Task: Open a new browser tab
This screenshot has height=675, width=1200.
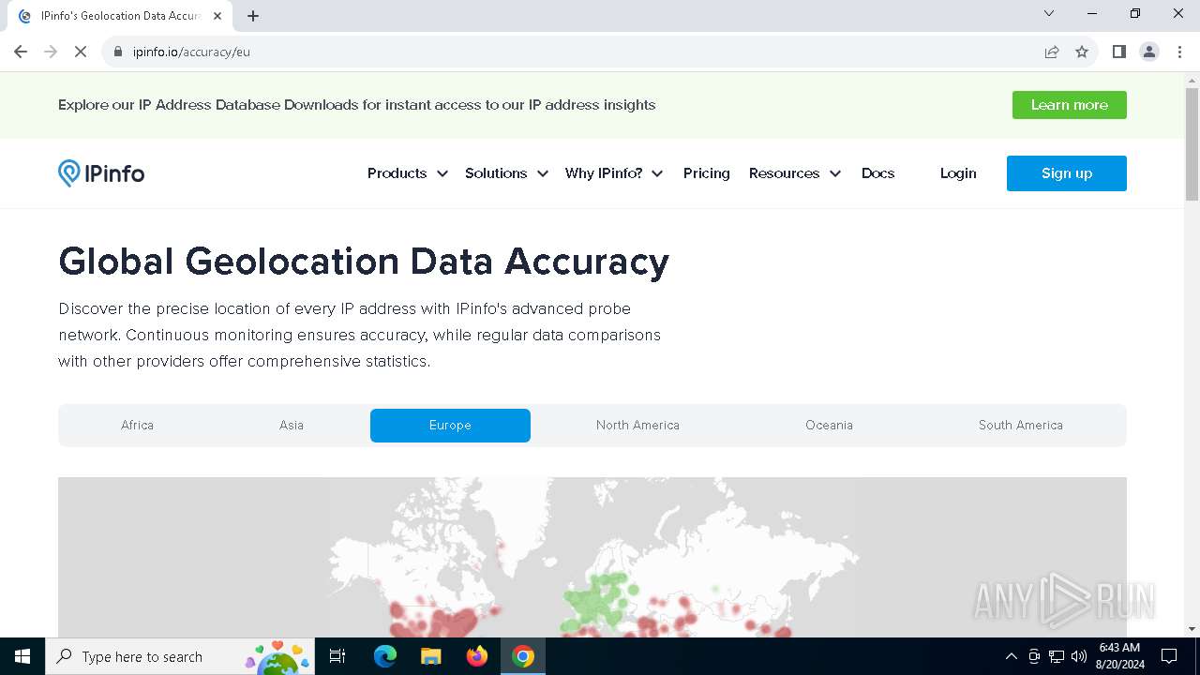Action: tap(253, 16)
